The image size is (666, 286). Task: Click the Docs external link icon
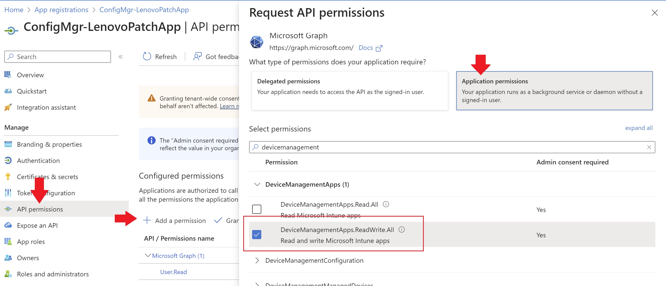[379, 48]
